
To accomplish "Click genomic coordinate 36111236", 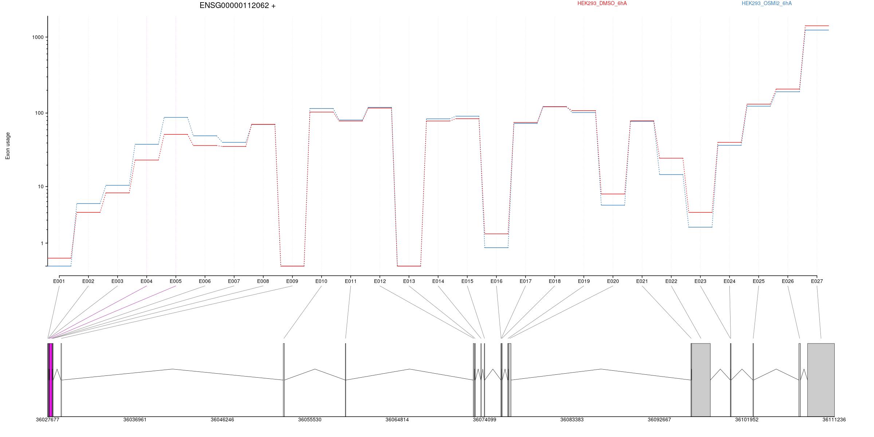I will 834,420.
